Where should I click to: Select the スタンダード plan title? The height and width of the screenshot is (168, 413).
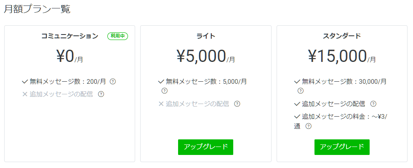342,36
